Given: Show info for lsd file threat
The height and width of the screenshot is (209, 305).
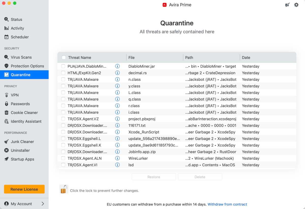Looking at the screenshot, I should coord(117,165).
